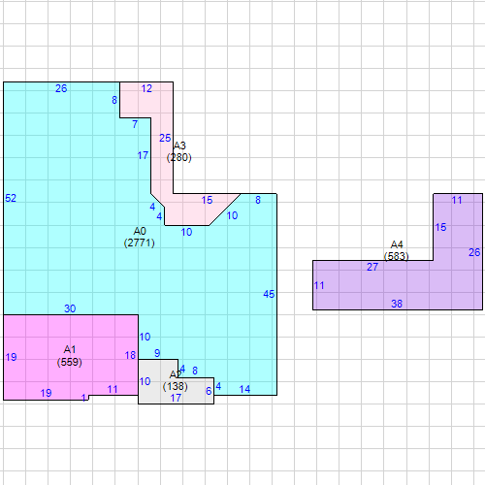Click the A1 (559) area label
Viewport: 485px width, 485px height.
pyautogui.click(x=70, y=356)
